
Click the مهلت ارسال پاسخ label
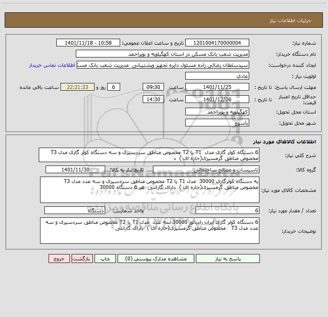point(296,87)
